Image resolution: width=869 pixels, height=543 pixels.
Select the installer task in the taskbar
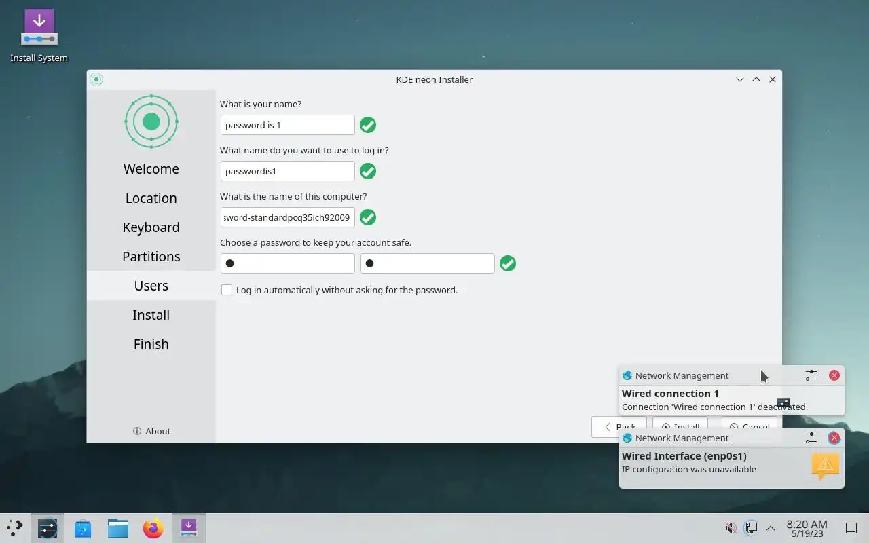(x=189, y=527)
